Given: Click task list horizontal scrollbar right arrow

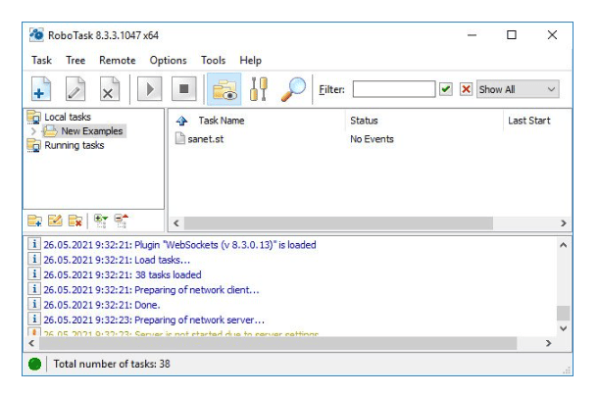Looking at the screenshot, I should [x=564, y=223].
